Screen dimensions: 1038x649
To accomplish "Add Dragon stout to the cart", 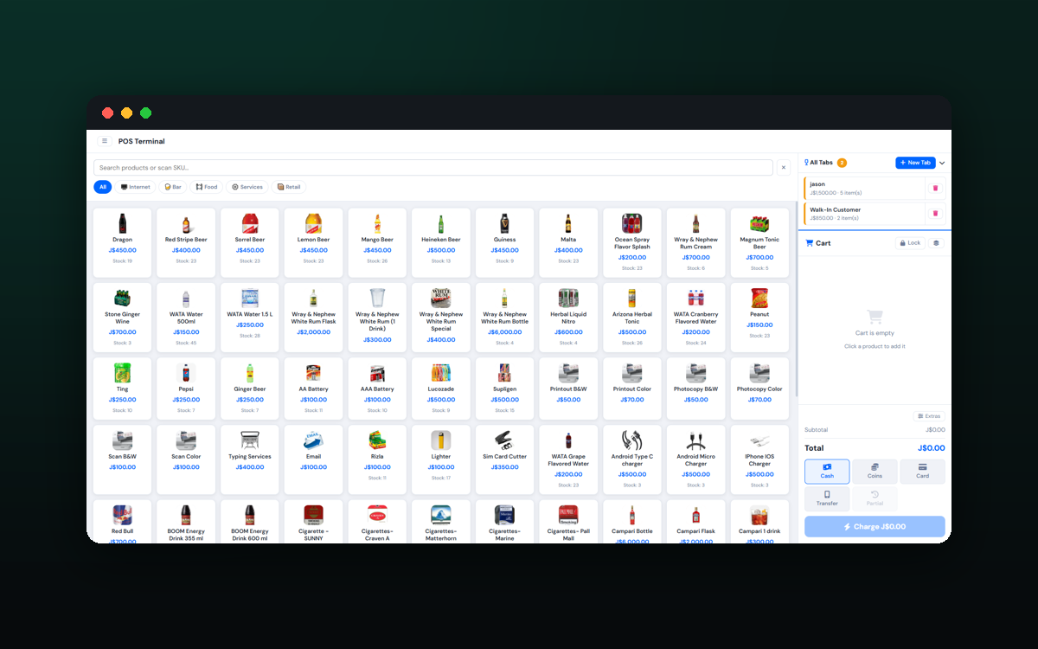I will pos(123,238).
